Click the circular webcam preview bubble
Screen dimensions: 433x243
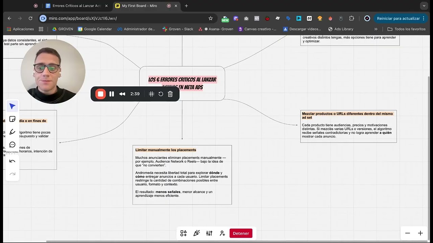click(x=53, y=71)
